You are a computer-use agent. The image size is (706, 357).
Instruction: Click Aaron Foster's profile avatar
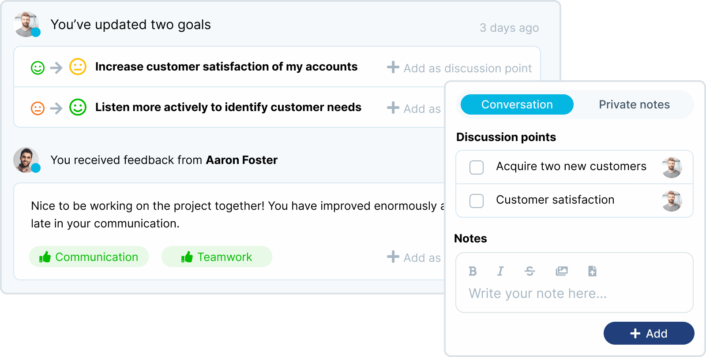[26, 160]
